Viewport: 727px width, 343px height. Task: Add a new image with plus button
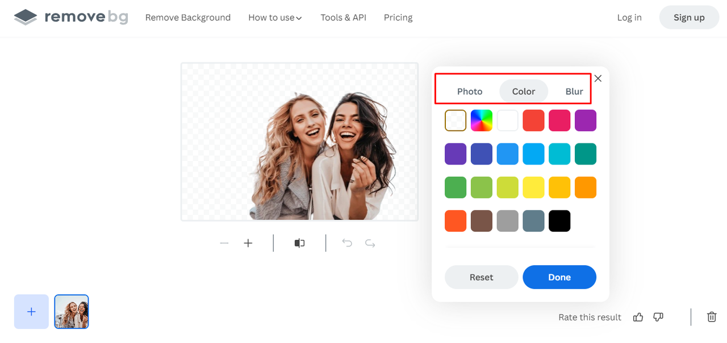(31, 312)
